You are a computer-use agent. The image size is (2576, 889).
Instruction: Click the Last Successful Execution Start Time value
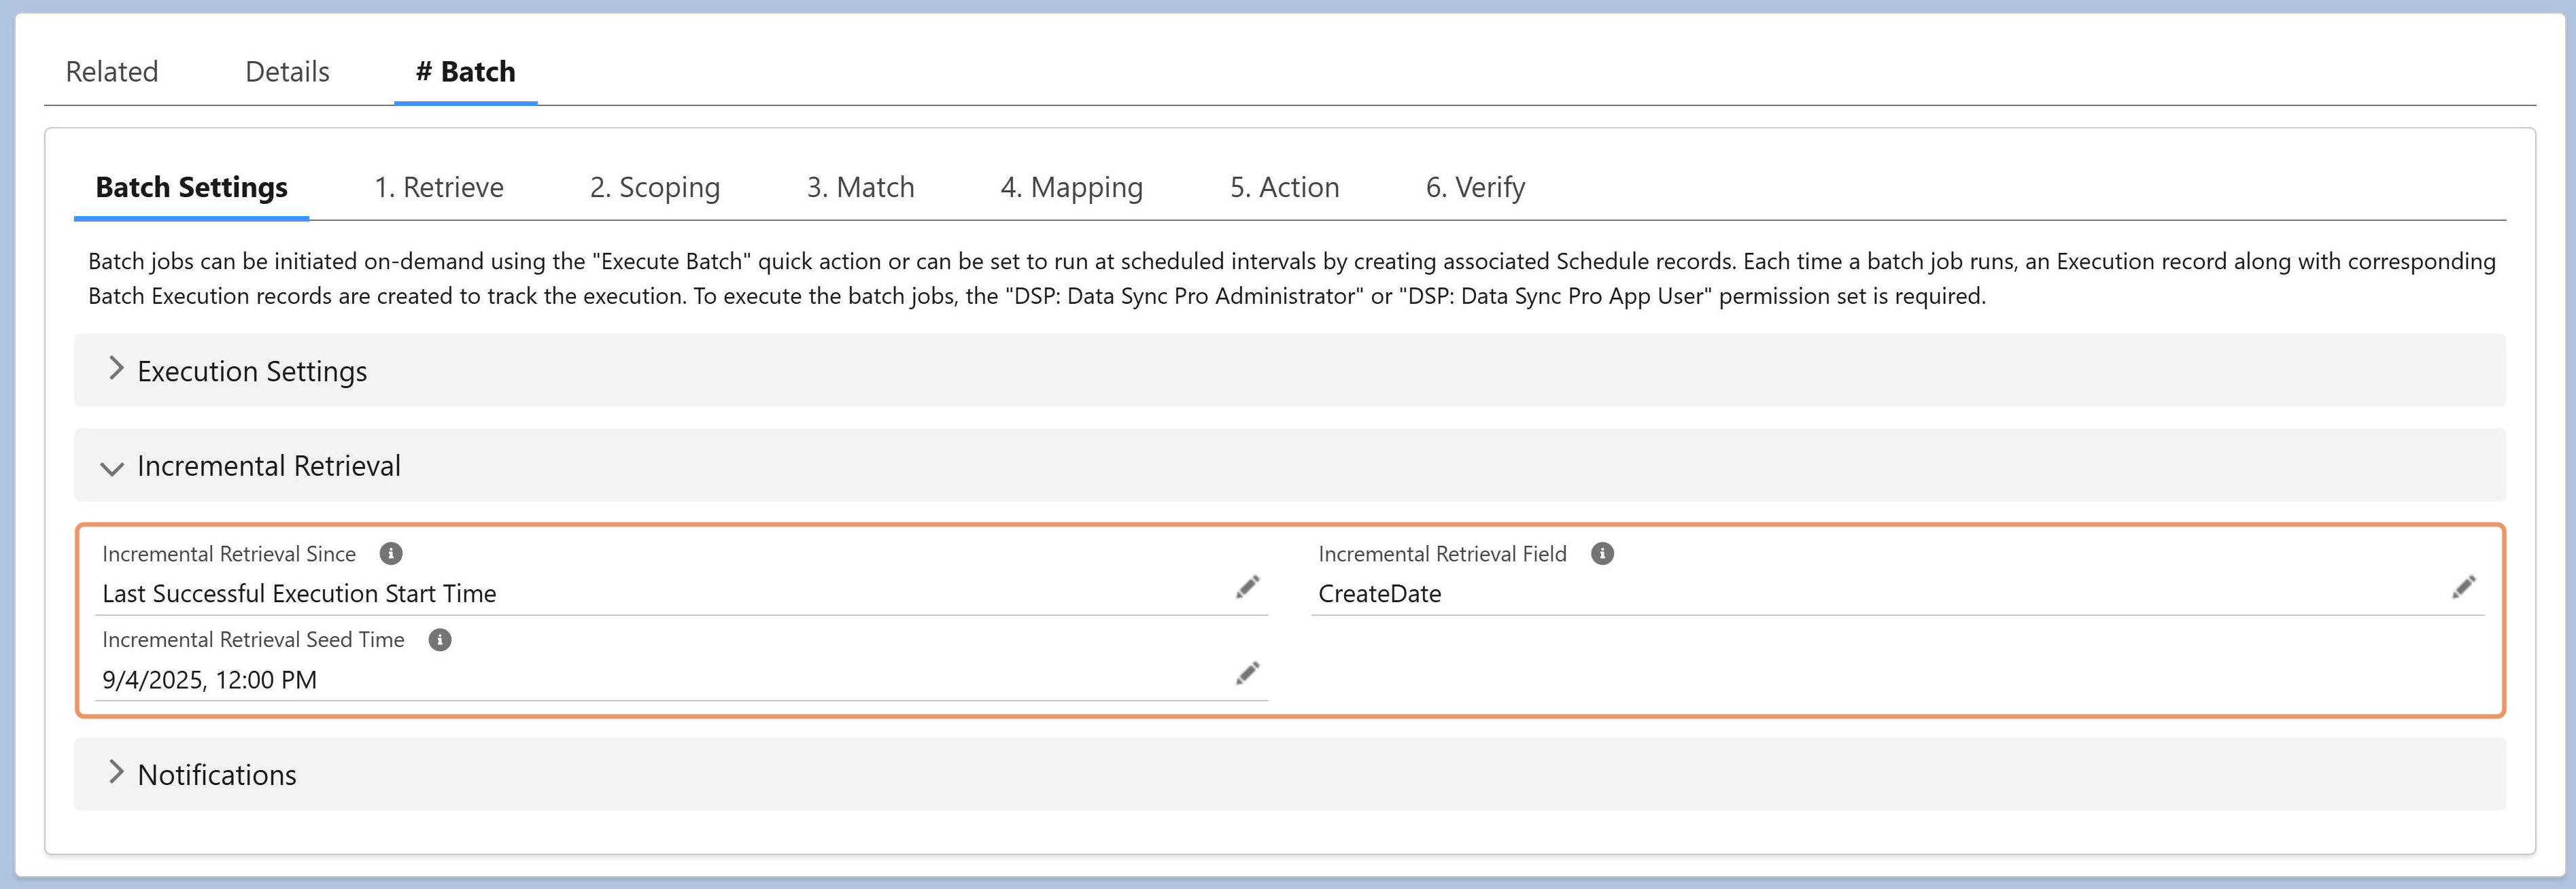point(300,594)
